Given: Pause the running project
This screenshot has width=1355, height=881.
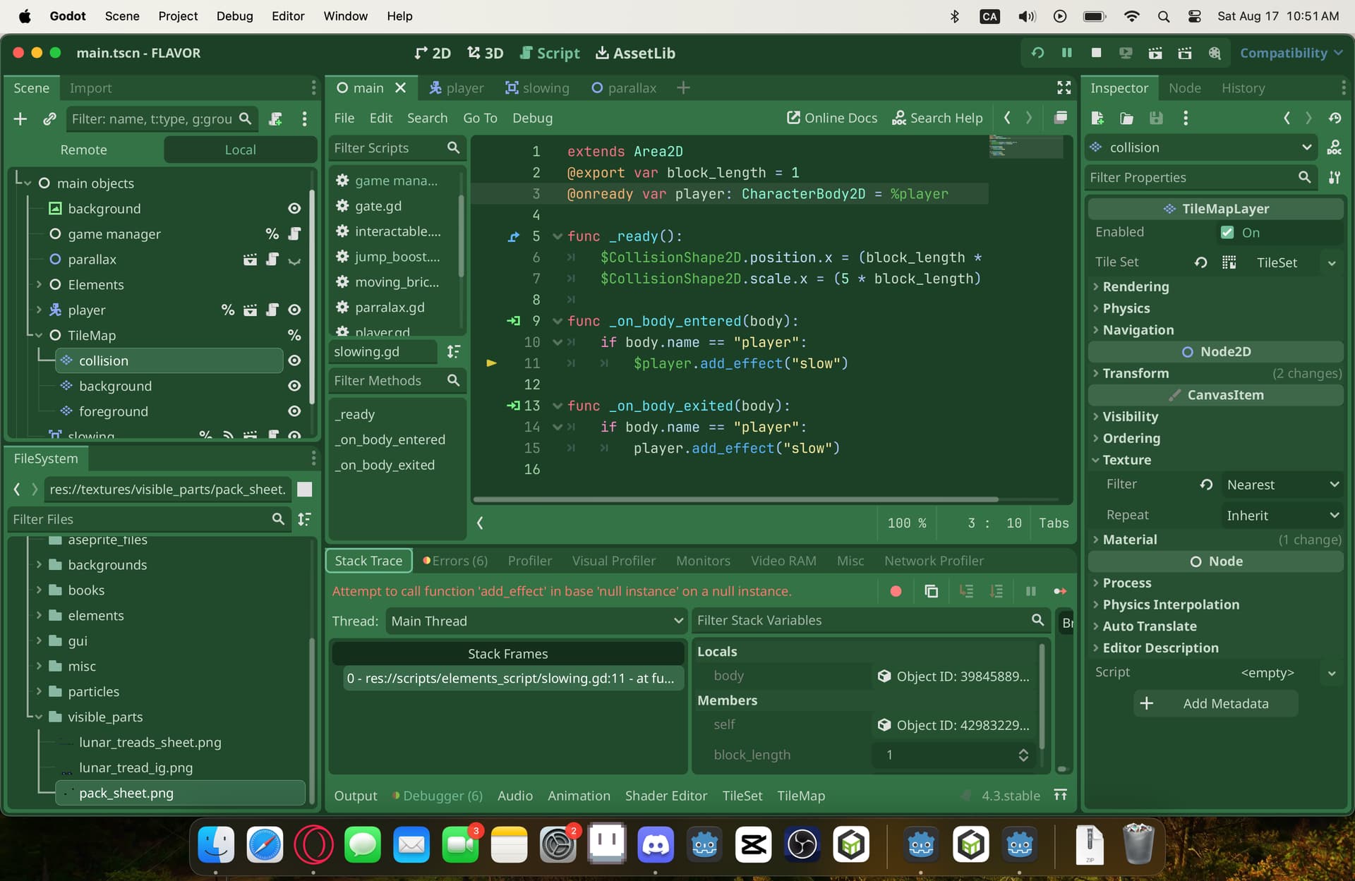Looking at the screenshot, I should 1066,53.
